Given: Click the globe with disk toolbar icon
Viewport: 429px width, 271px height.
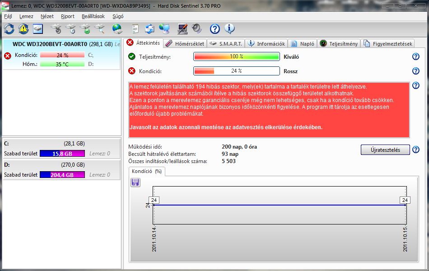Looking at the screenshot, I should [117, 29].
